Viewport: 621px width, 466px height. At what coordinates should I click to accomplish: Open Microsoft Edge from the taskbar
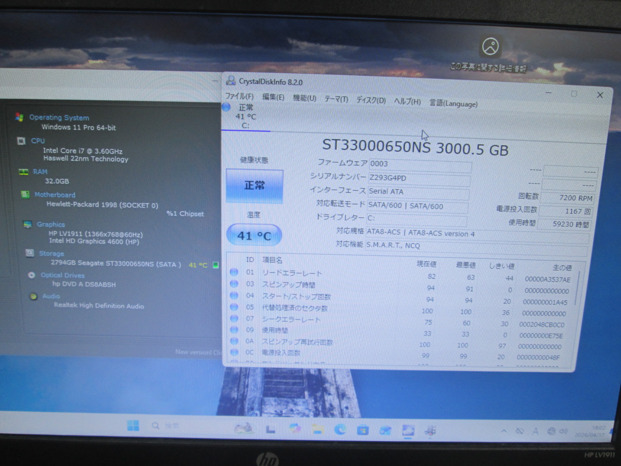[x=340, y=429]
